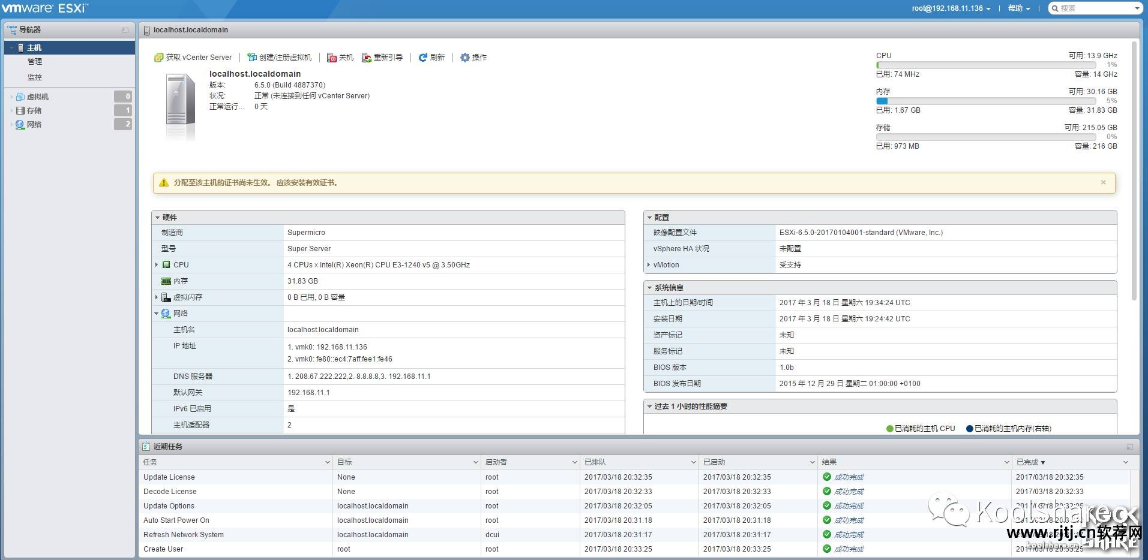Viewport: 1148px width, 560px height.
Task: Open the search box dropdown arrow
Action: pos(1137,8)
